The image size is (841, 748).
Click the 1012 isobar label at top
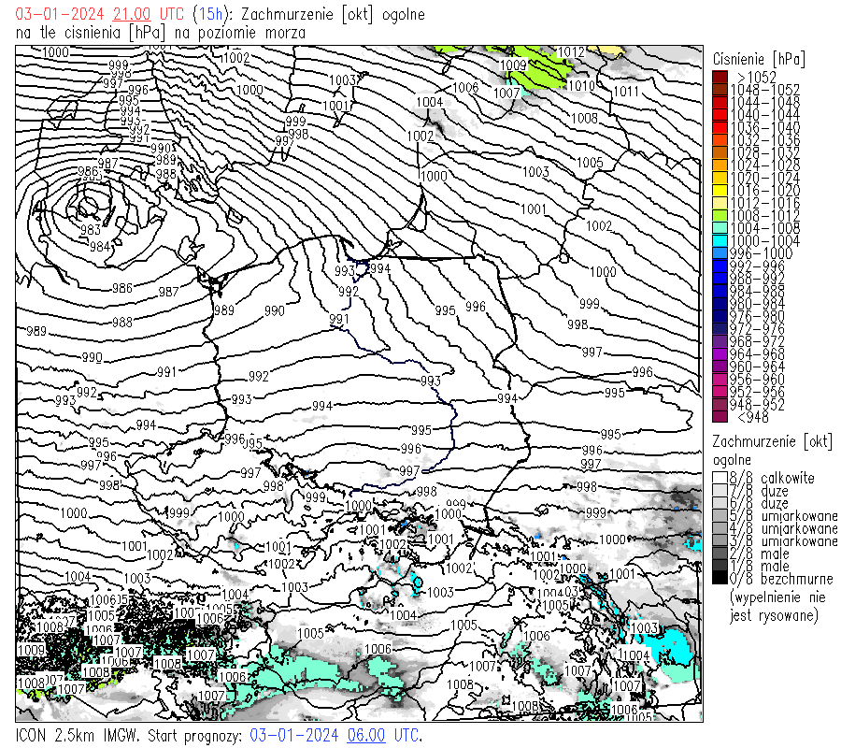pos(571,52)
